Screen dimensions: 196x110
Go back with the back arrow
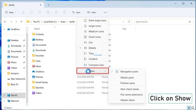pos(5,22)
